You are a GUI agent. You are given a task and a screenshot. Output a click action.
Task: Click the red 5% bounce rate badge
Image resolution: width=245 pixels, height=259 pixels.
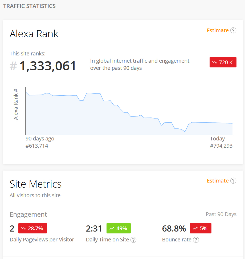pos(201,228)
